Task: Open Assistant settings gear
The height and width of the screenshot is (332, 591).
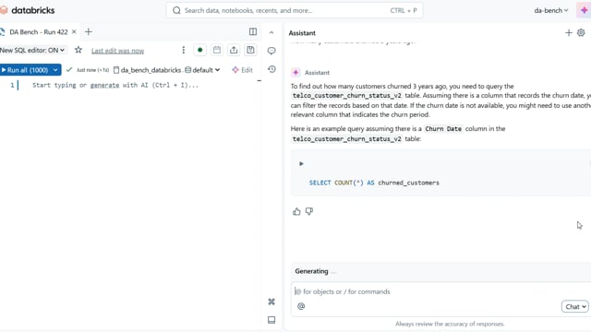Action: click(x=581, y=33)
